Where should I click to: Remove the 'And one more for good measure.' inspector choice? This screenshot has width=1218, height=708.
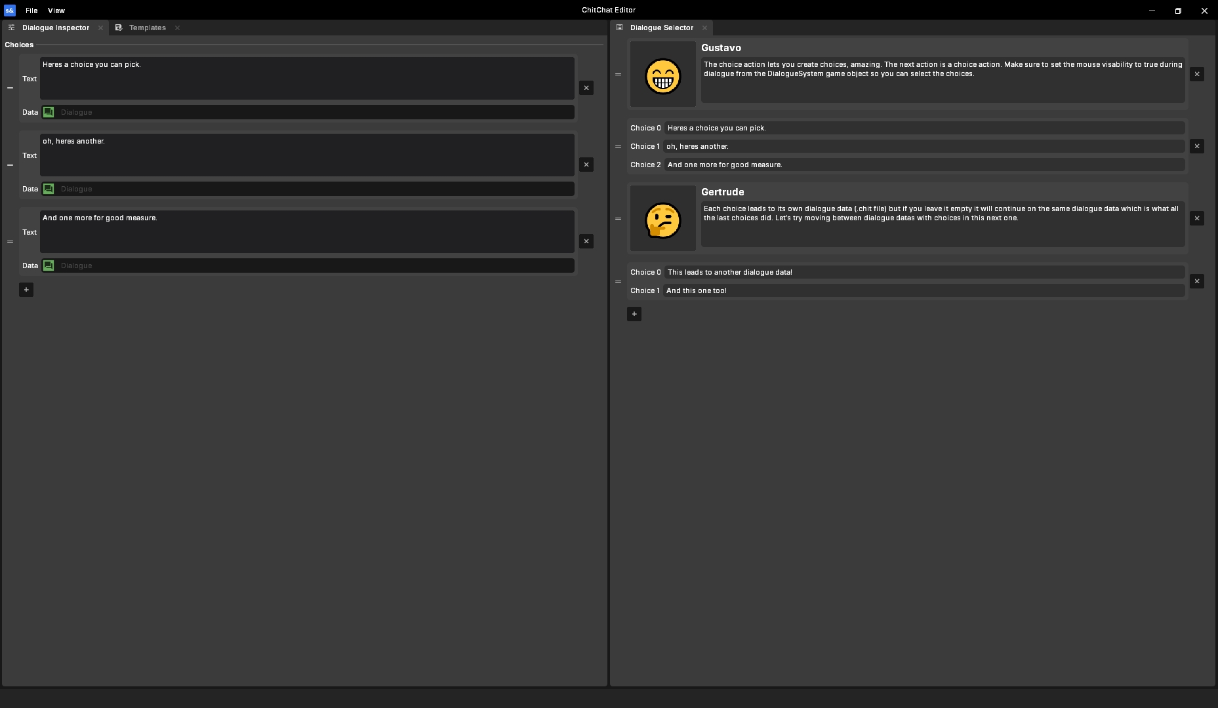coord(586,241)
